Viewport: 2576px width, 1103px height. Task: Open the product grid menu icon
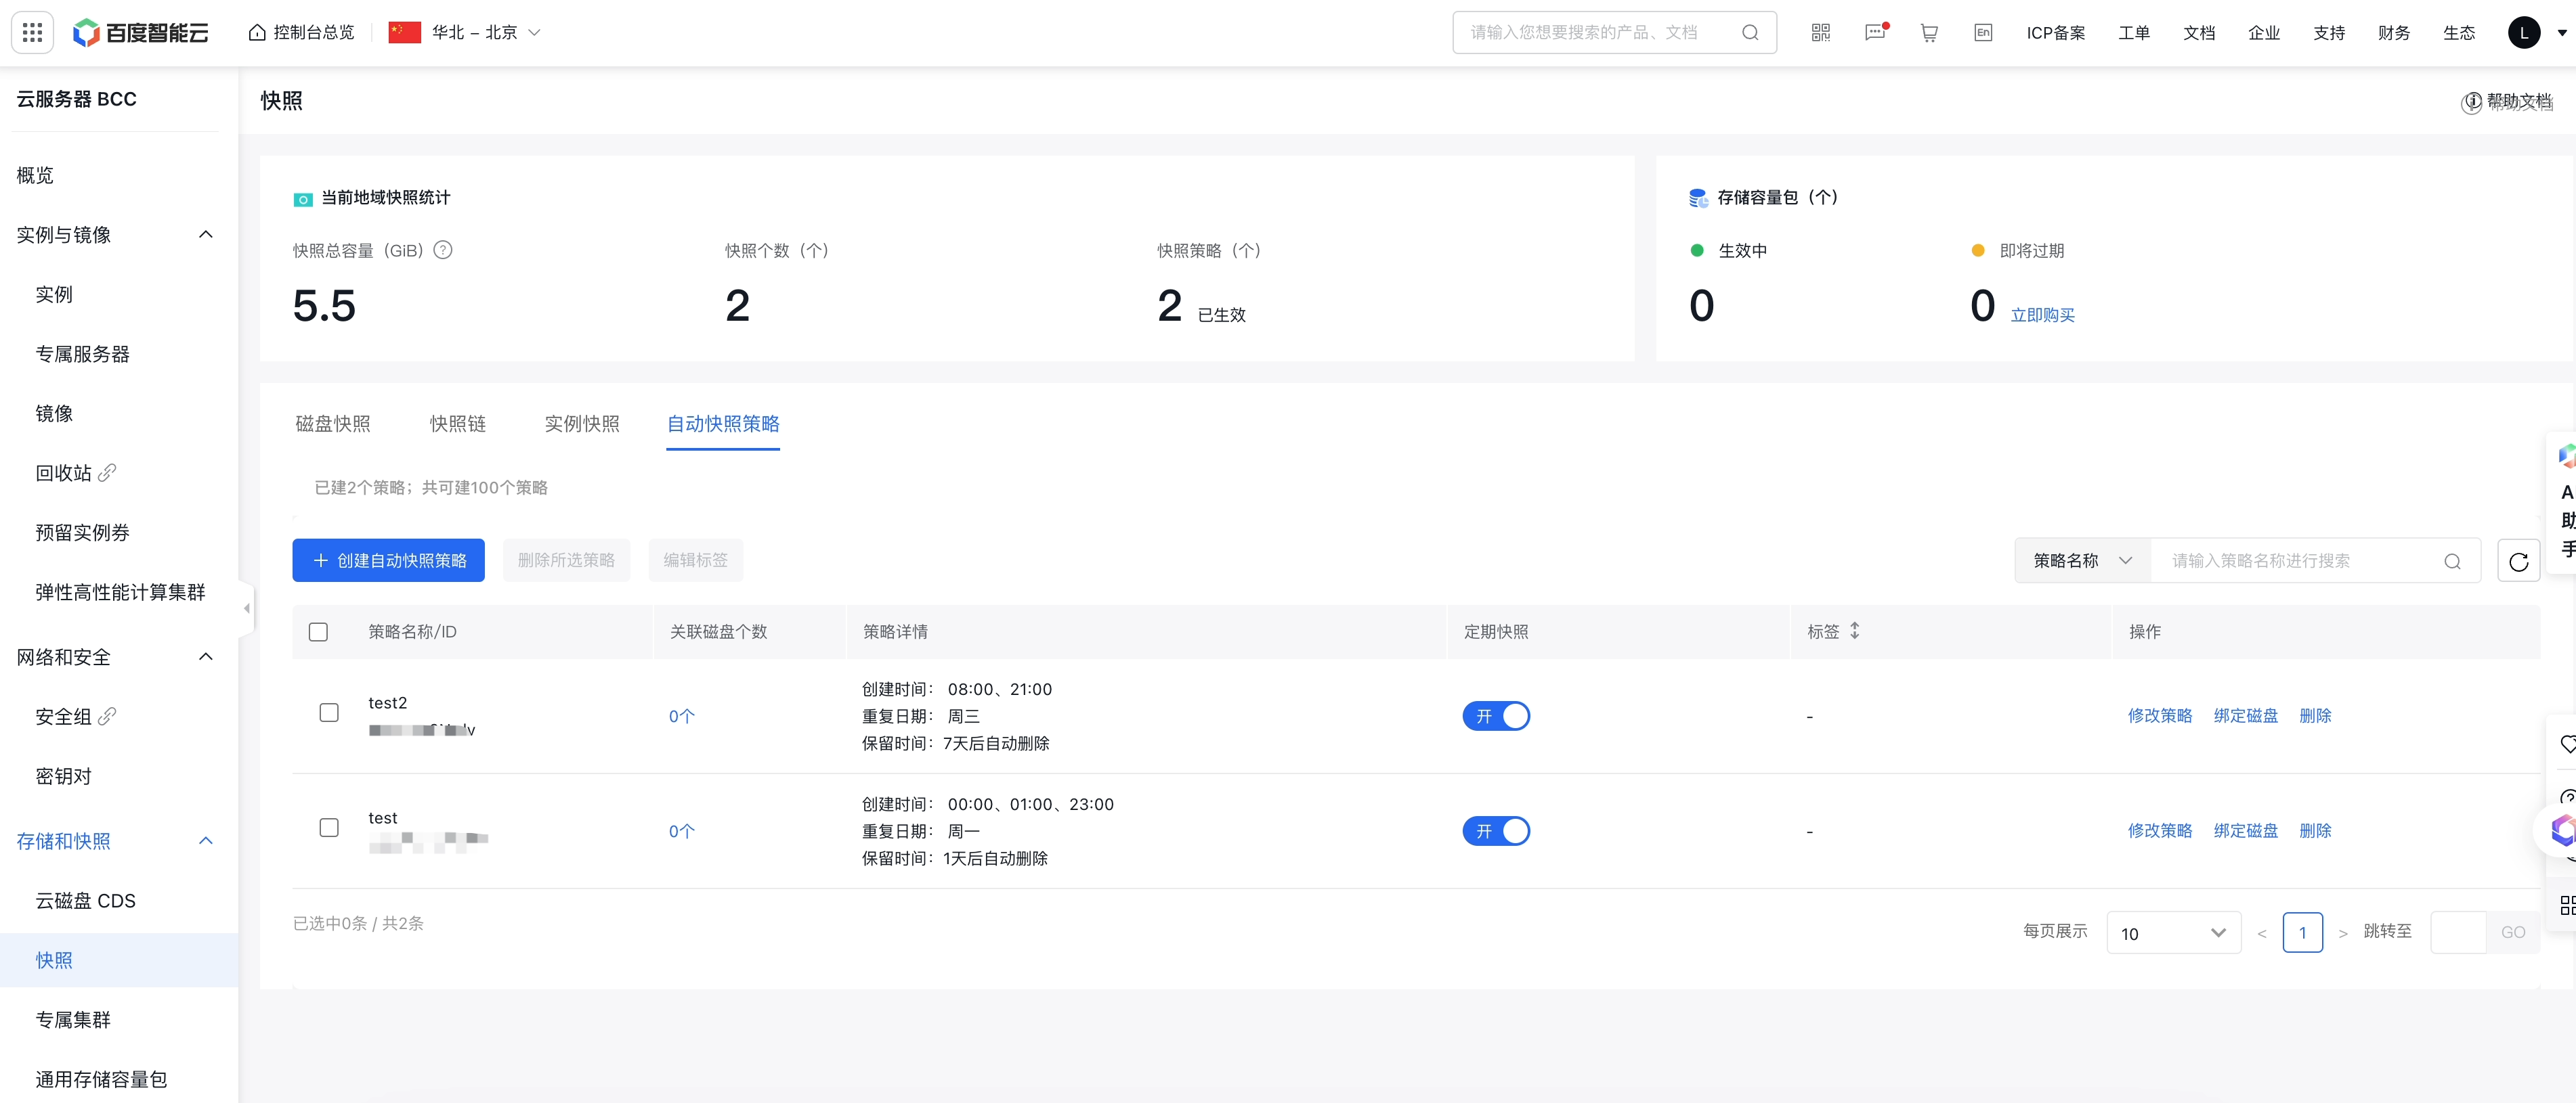[32, 32]
